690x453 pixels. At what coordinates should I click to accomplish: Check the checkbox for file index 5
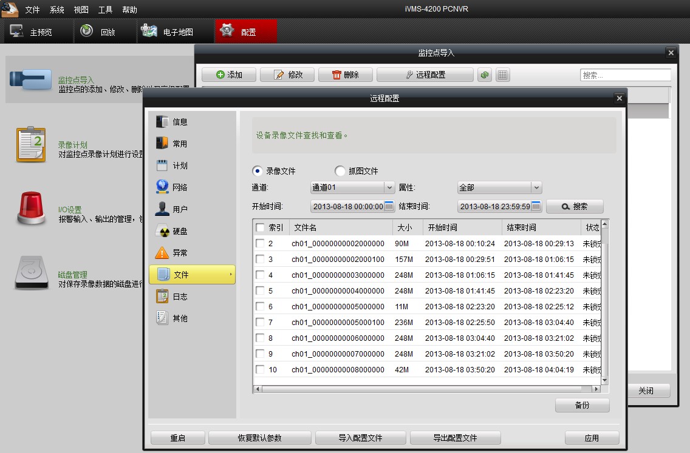coord(260,291)
